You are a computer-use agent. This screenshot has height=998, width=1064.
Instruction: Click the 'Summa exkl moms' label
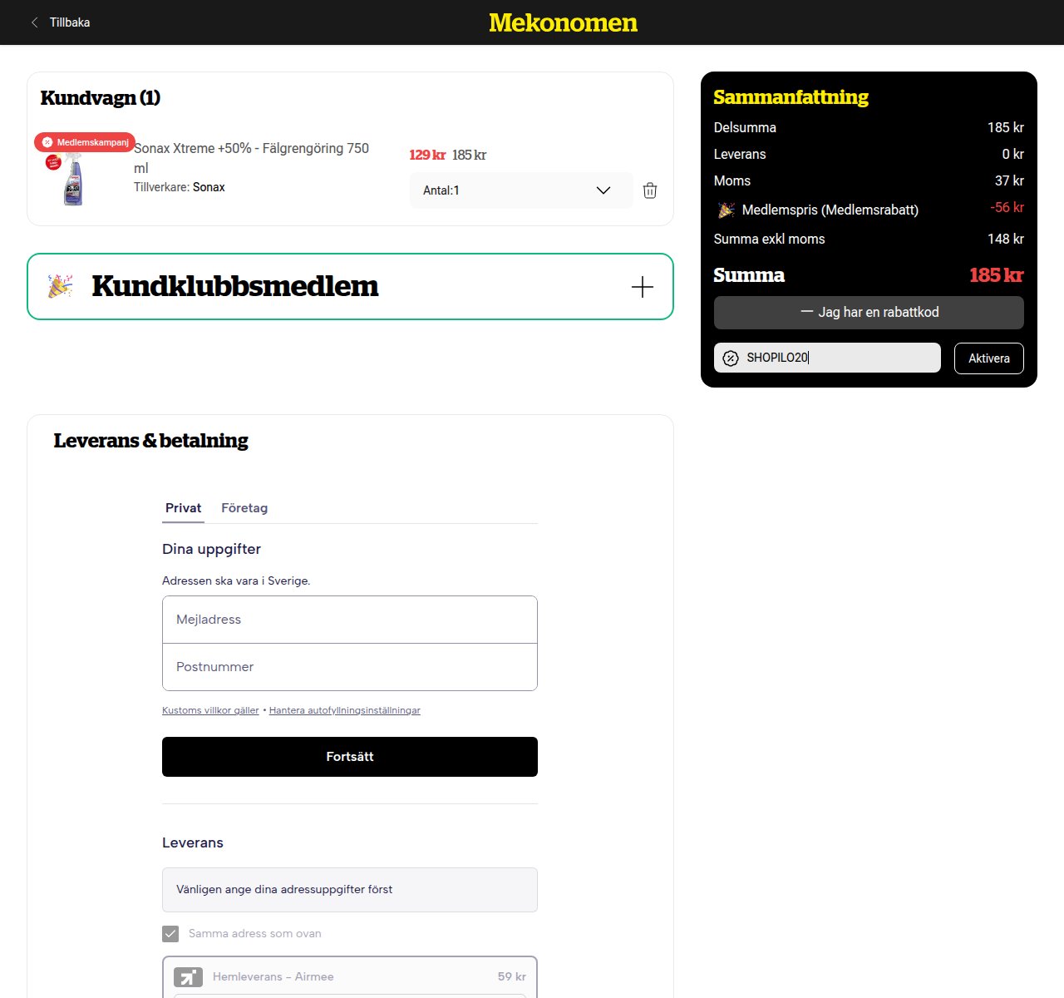[769, 240]
